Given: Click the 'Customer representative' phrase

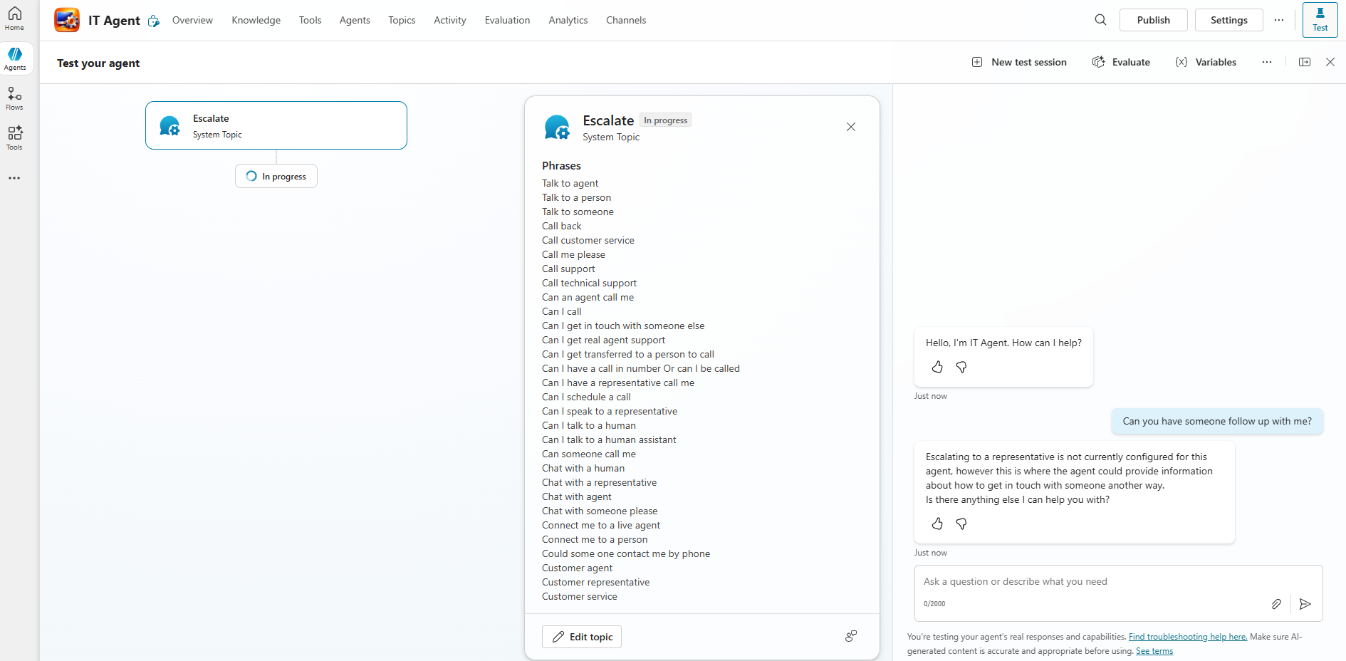Looking at the screenshot, I should pos(596,582).
